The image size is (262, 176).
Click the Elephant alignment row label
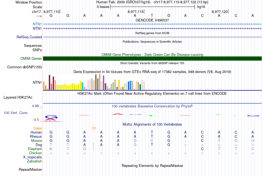point(35,149)
